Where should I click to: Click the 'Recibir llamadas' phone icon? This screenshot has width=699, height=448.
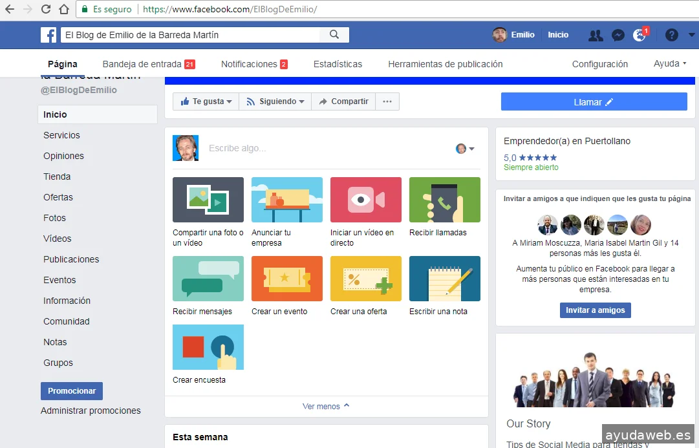pyautogui.click(x=444, y=200)
